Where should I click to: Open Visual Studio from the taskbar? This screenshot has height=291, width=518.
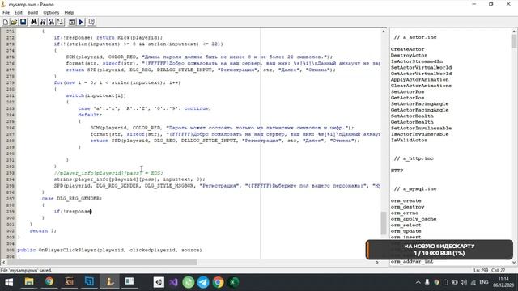tap(173, 282)
